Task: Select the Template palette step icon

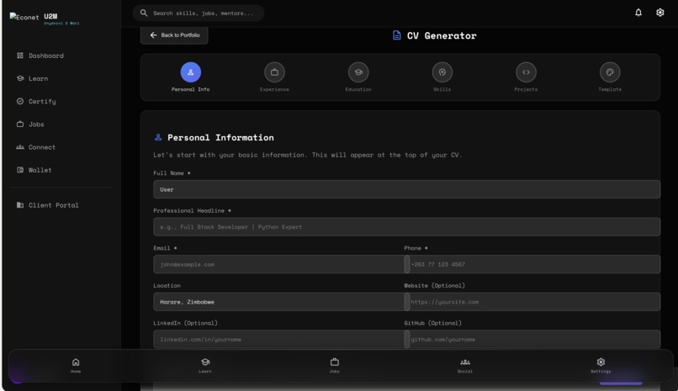Action: tap(610, 72)
